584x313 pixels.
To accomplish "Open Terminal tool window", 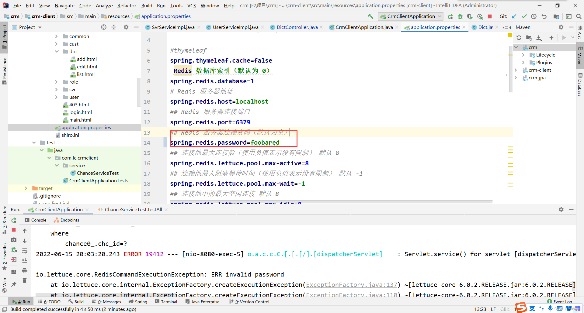I will coord(166,302).
